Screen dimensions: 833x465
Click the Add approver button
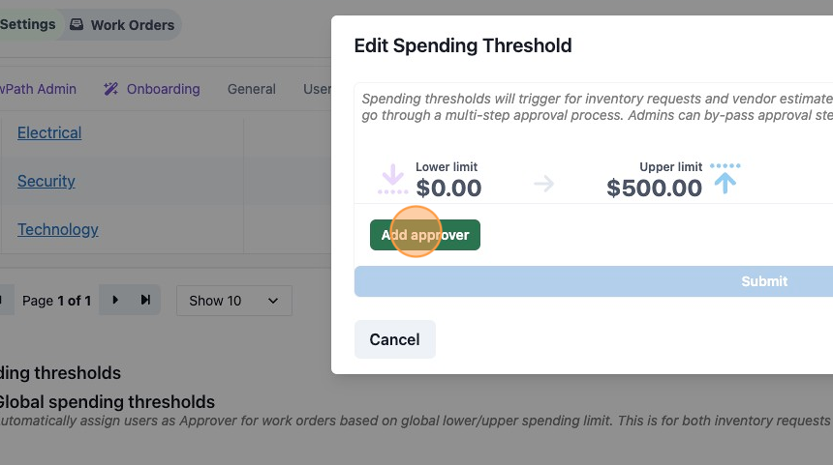pos(425,235)
